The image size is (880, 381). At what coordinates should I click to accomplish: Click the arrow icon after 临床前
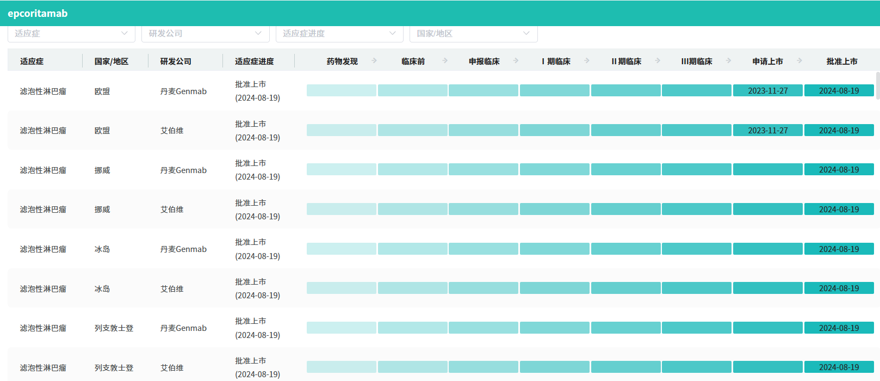[445, 60]
